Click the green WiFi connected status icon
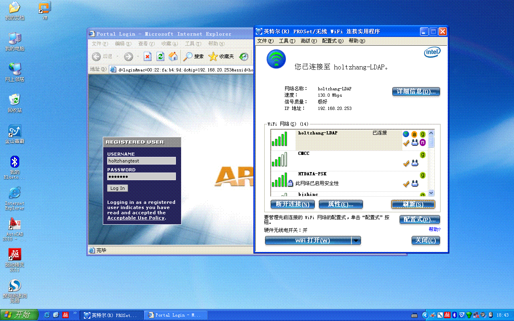Image resolution: width=514 pixels, height=321 pixels. [x=276, y=59]
